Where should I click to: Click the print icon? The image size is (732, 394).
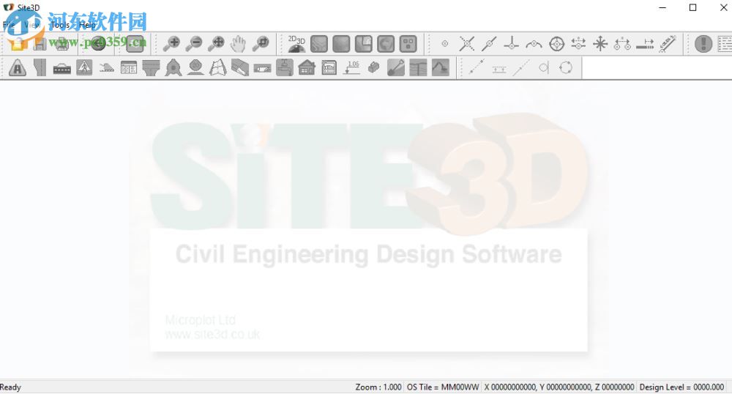pyautogui.click(x=62, y=44)
